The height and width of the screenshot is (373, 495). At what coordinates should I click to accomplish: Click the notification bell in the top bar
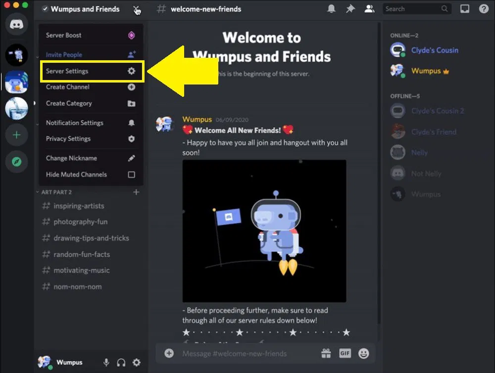[331, 8]
